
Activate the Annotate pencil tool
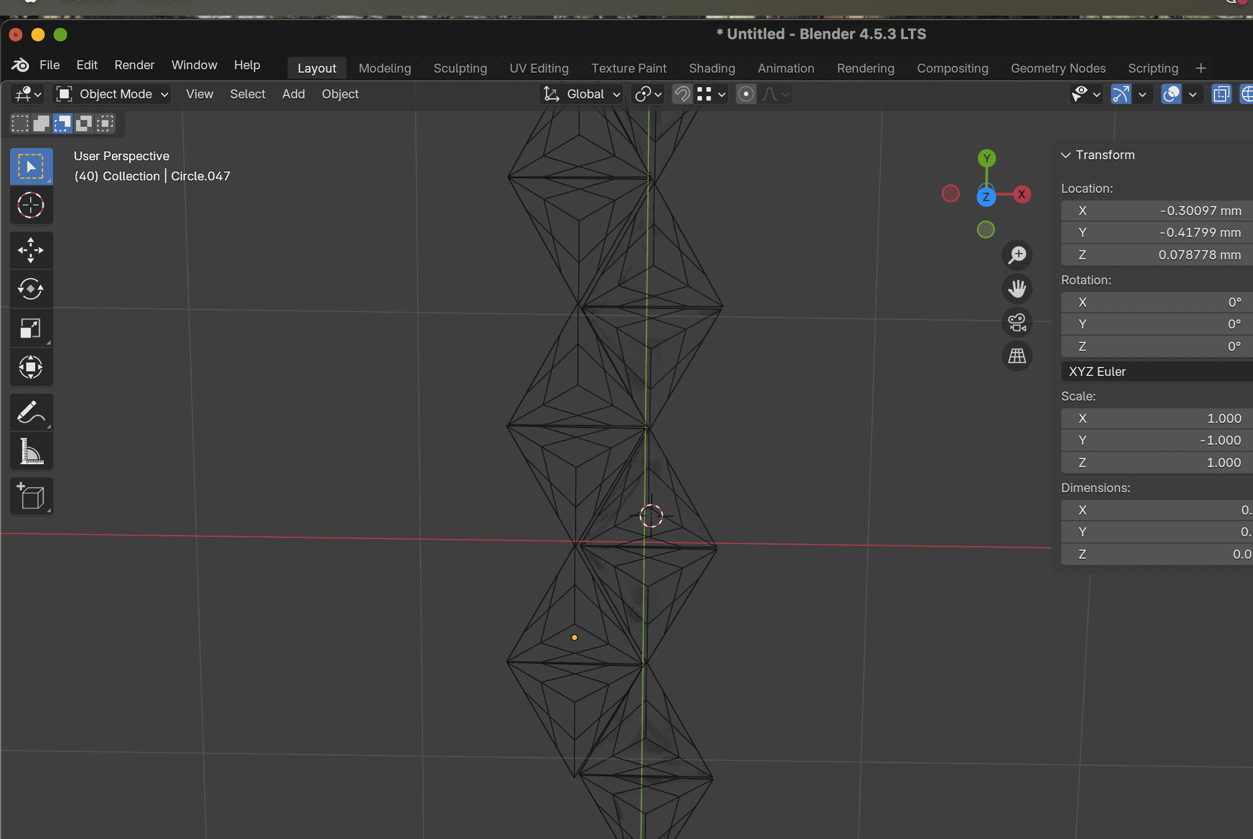[31, 413]
